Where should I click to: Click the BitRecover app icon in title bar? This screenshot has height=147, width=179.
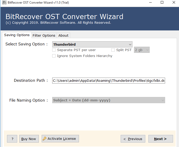(x=3, y=3)
